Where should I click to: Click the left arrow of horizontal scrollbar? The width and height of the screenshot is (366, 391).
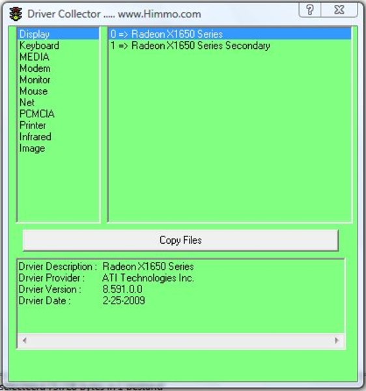pyautogui.click(x=24, y=340)
